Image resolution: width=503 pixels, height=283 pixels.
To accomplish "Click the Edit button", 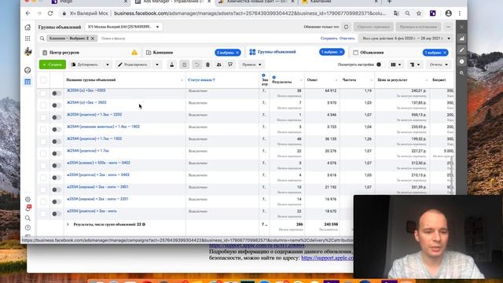I will point(134,64).
